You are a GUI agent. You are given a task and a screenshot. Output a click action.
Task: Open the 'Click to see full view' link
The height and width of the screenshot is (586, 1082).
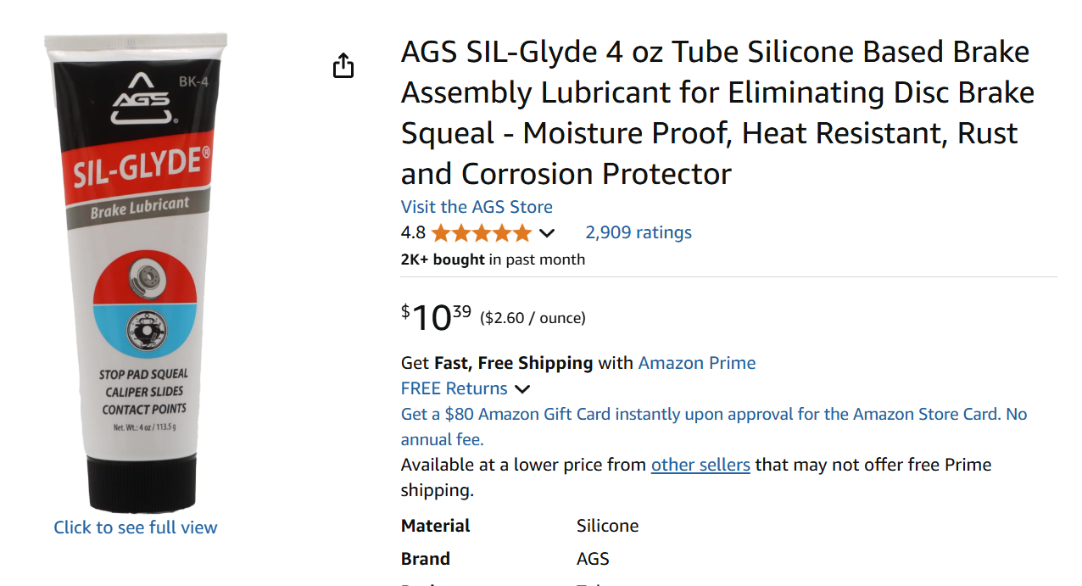pos(136,527)
